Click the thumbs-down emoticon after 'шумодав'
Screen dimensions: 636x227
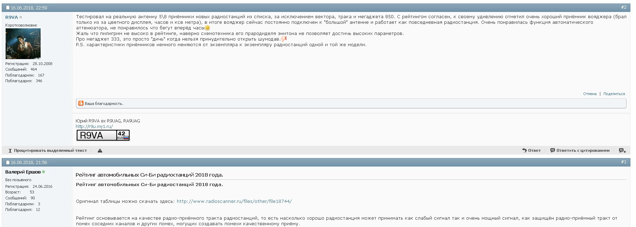point(284,39)
